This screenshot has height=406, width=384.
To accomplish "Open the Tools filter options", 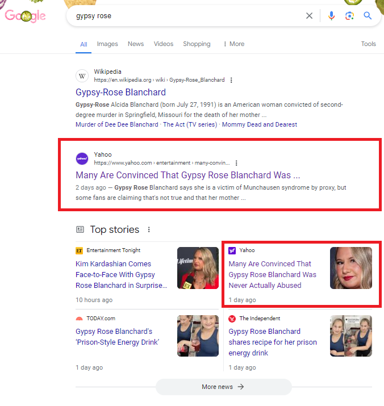I will pos(369,44).
